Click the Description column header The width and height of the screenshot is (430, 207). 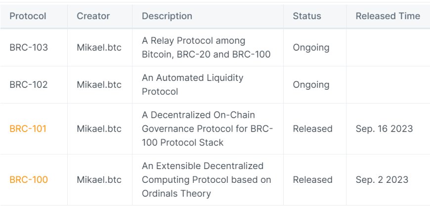tap(167, 16)
